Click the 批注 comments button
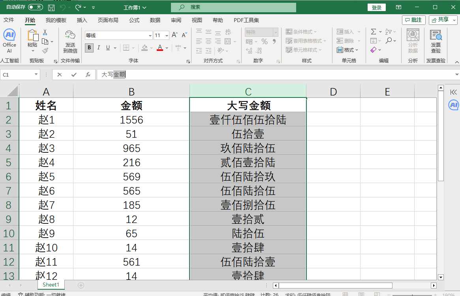 pyautogui.click(x=413, y=20)
